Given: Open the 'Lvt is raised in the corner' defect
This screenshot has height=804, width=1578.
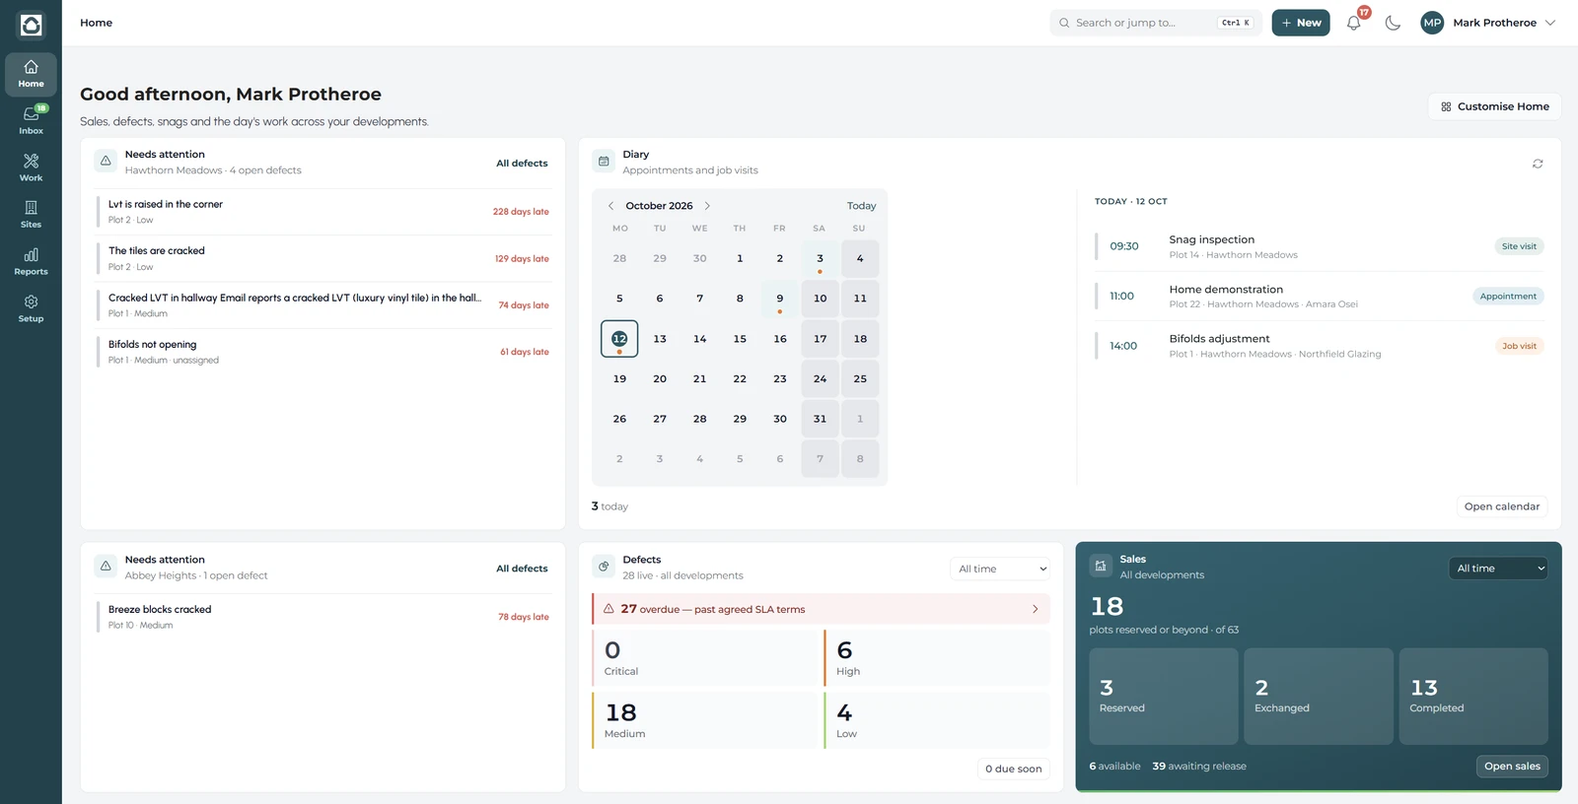Looking at the screenshot, I should point(323,212).
